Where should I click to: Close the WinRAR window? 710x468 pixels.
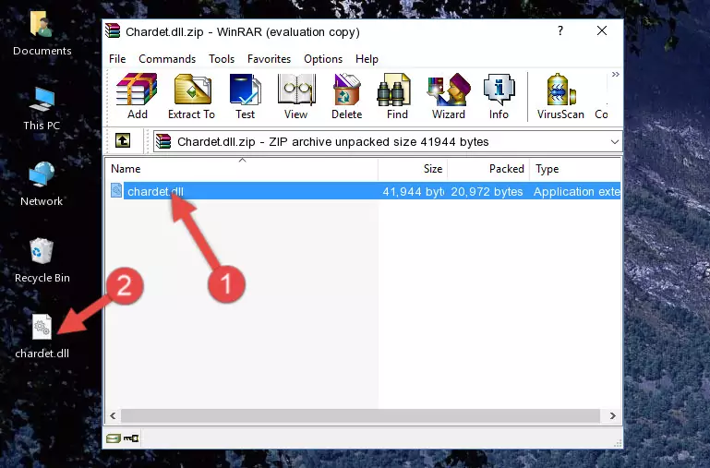[x=602, y=30]
